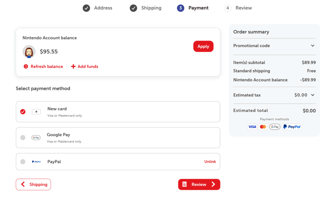Screen dimensions: 332x197
Task: Return to the Shipping step tab
Action: (146, 8)
